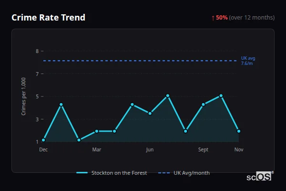Click the red 50% increase figure
Screen dimensions: 286x191
(x=222, y=18)
